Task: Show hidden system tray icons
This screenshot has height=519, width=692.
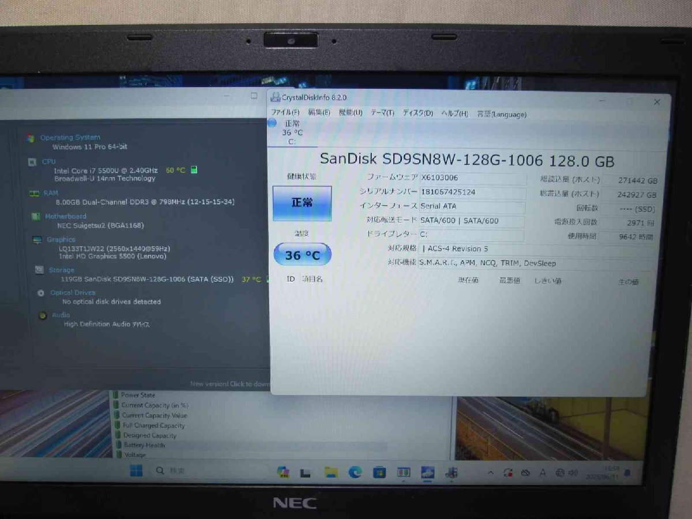Action: coord(491,473)
